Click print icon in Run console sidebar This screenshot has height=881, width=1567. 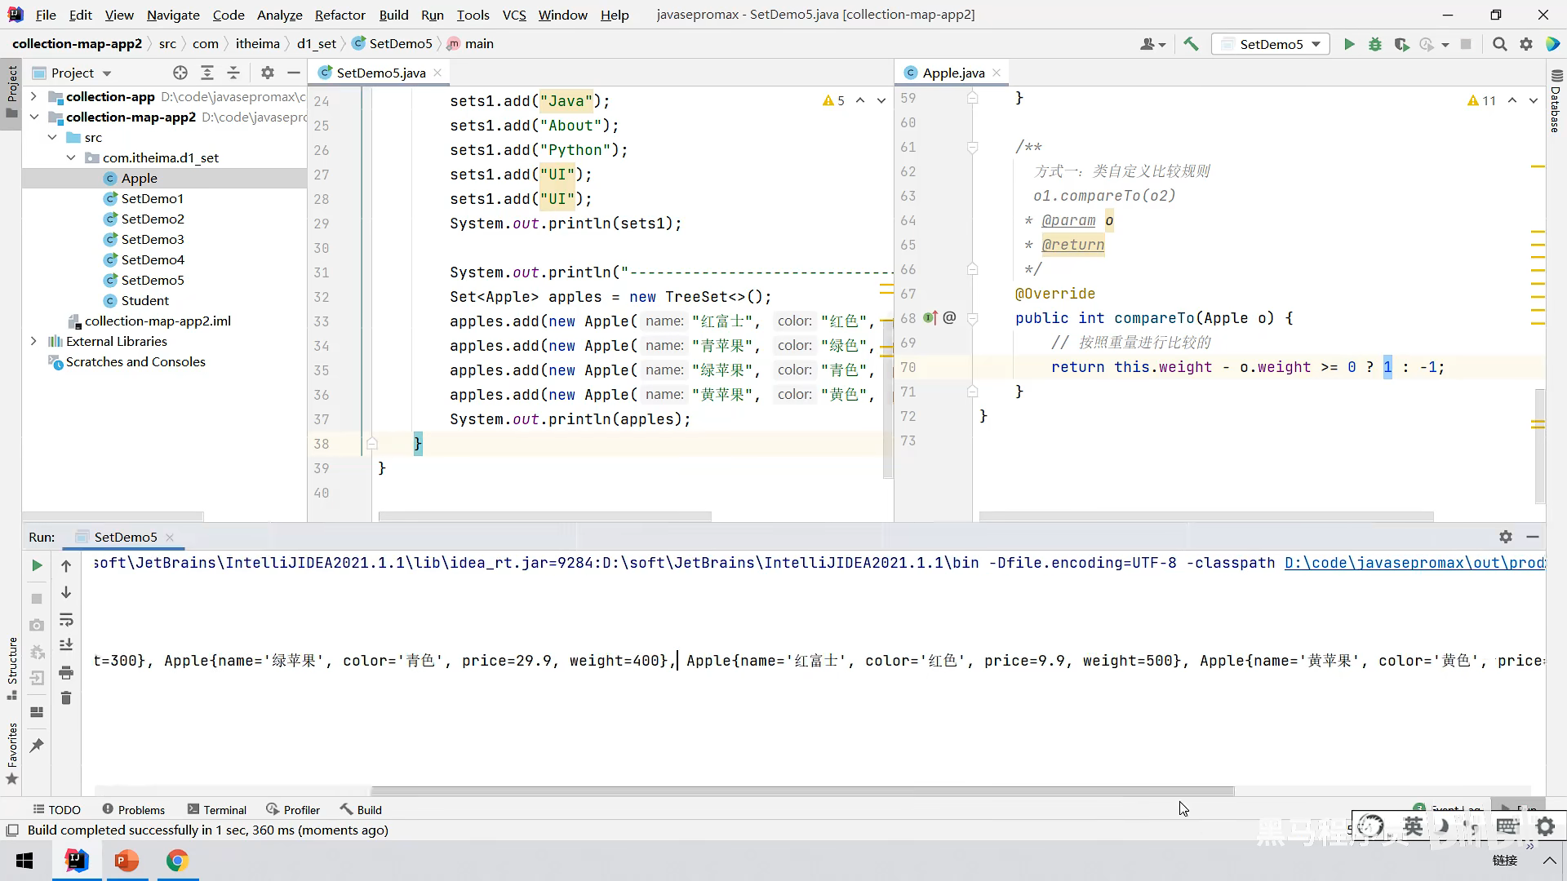[66, 673]
